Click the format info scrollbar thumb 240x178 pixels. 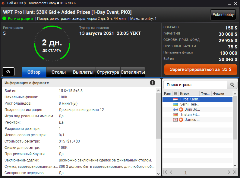[158, 116]
